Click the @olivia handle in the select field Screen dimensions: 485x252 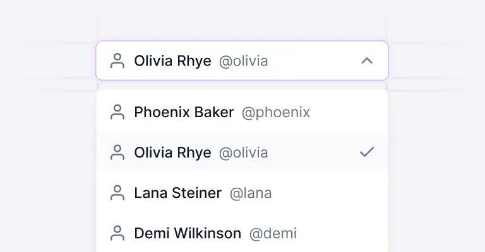pyautogui.click(x=243, y=61)
